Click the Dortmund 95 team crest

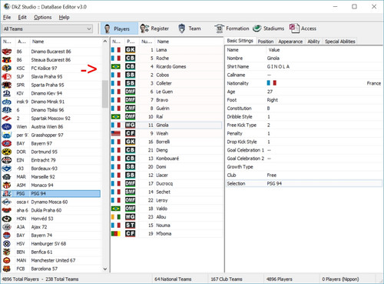pyautogui.click(x=7, y=152)
